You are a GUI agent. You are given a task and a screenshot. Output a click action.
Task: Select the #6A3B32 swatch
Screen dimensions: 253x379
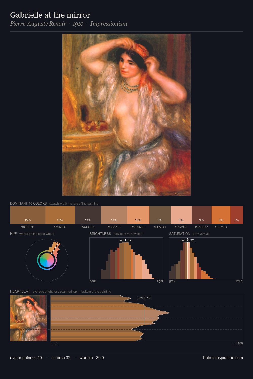(x=201, y=215)
